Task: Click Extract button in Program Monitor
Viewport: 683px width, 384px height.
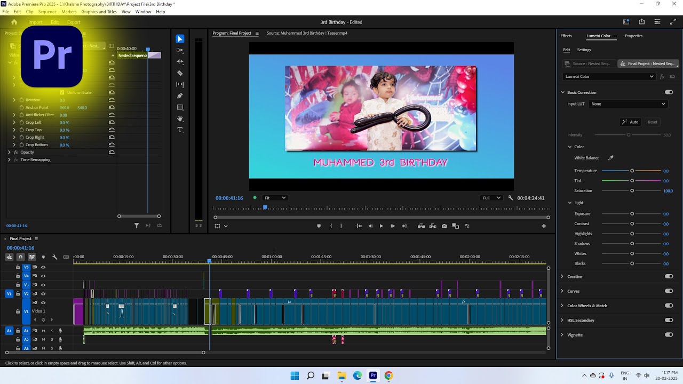Action: point(432,226)
